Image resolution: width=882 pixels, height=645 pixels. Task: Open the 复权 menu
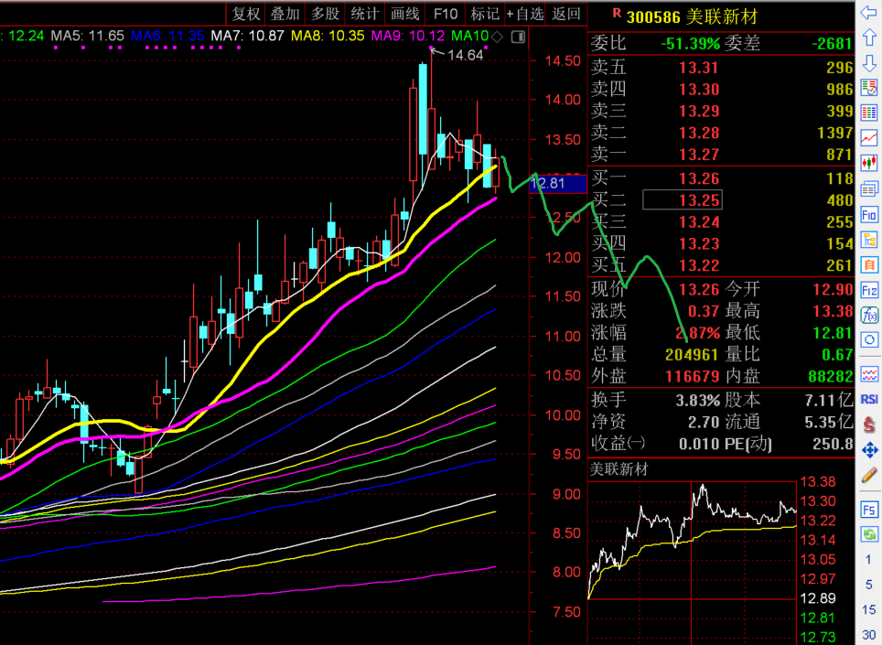[246, 13]
